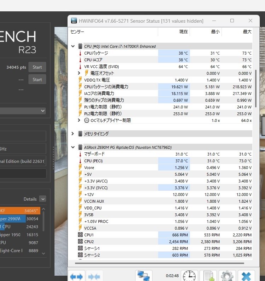Select the VDD_CPU row

tap(165, 208)
